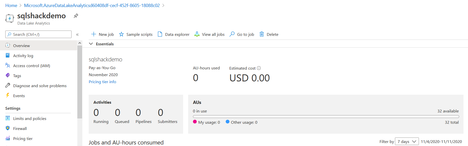The height and width of the screenshot is (146, 468).
Task: Open Sample scripts star icon
Action: click(121, 34)
